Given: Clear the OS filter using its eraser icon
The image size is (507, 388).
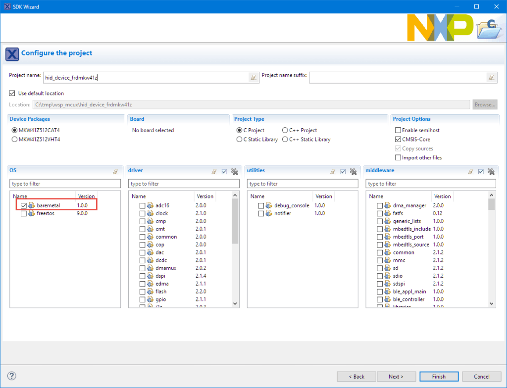Looking at the screenshot, I should click(115, 171).
